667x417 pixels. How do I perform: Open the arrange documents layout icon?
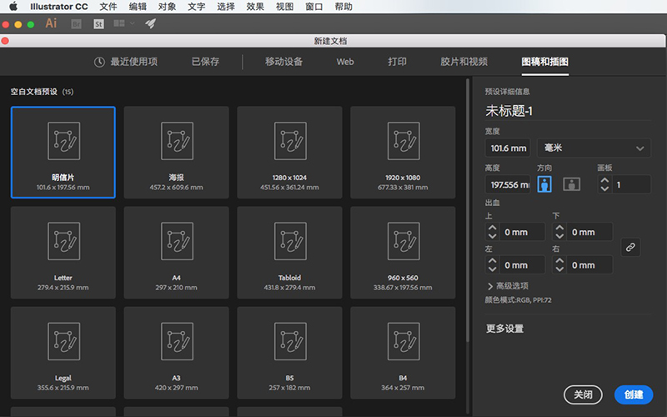(x=119, y=23)
